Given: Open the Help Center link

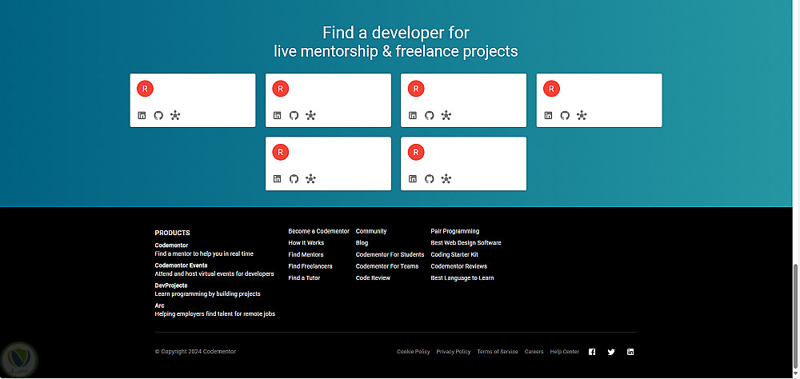Looking at the screenshot, I should pos(564,352).
